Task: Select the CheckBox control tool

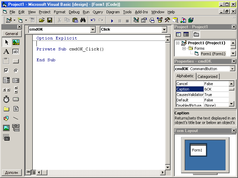Action: (x=6, y=71)
